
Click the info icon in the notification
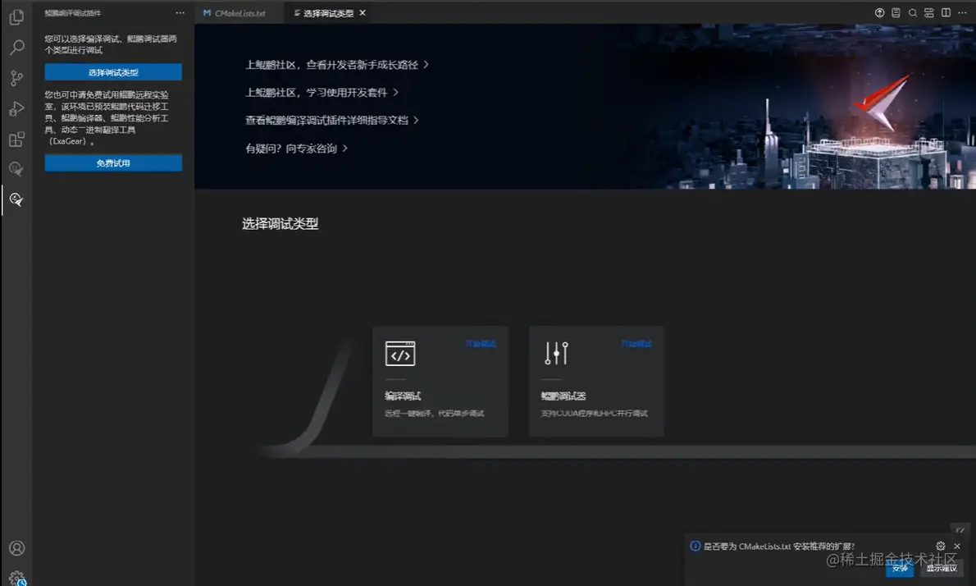(x=696, y=546)
